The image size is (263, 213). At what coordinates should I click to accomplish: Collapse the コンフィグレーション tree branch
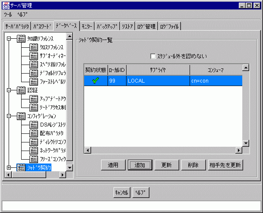(x=9, y=116)
